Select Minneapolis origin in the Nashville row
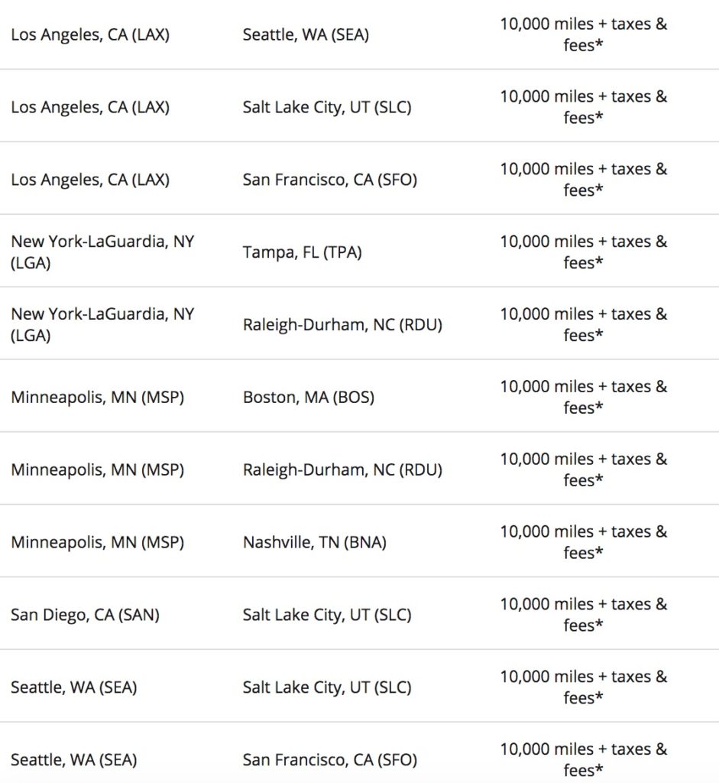 click(x=97, y=543)
